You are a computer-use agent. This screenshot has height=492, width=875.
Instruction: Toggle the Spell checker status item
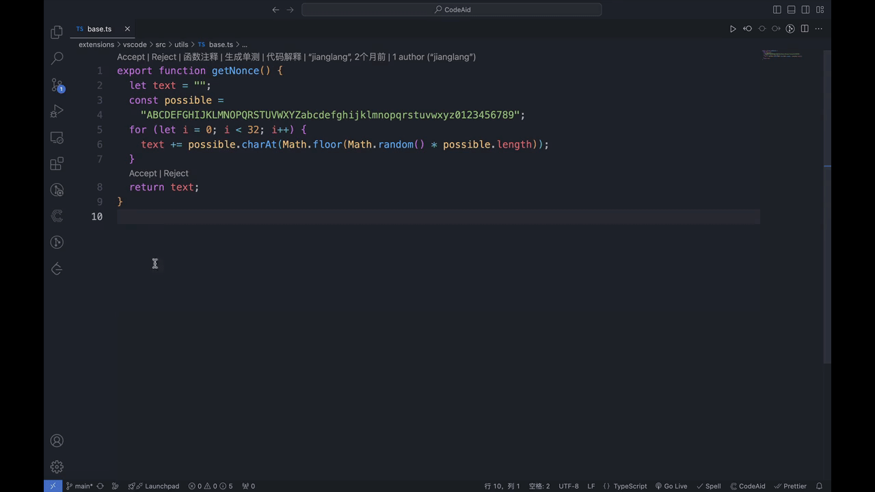point(709,486)
